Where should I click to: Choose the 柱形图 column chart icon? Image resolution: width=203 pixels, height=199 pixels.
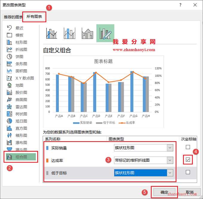click(9, 42)
